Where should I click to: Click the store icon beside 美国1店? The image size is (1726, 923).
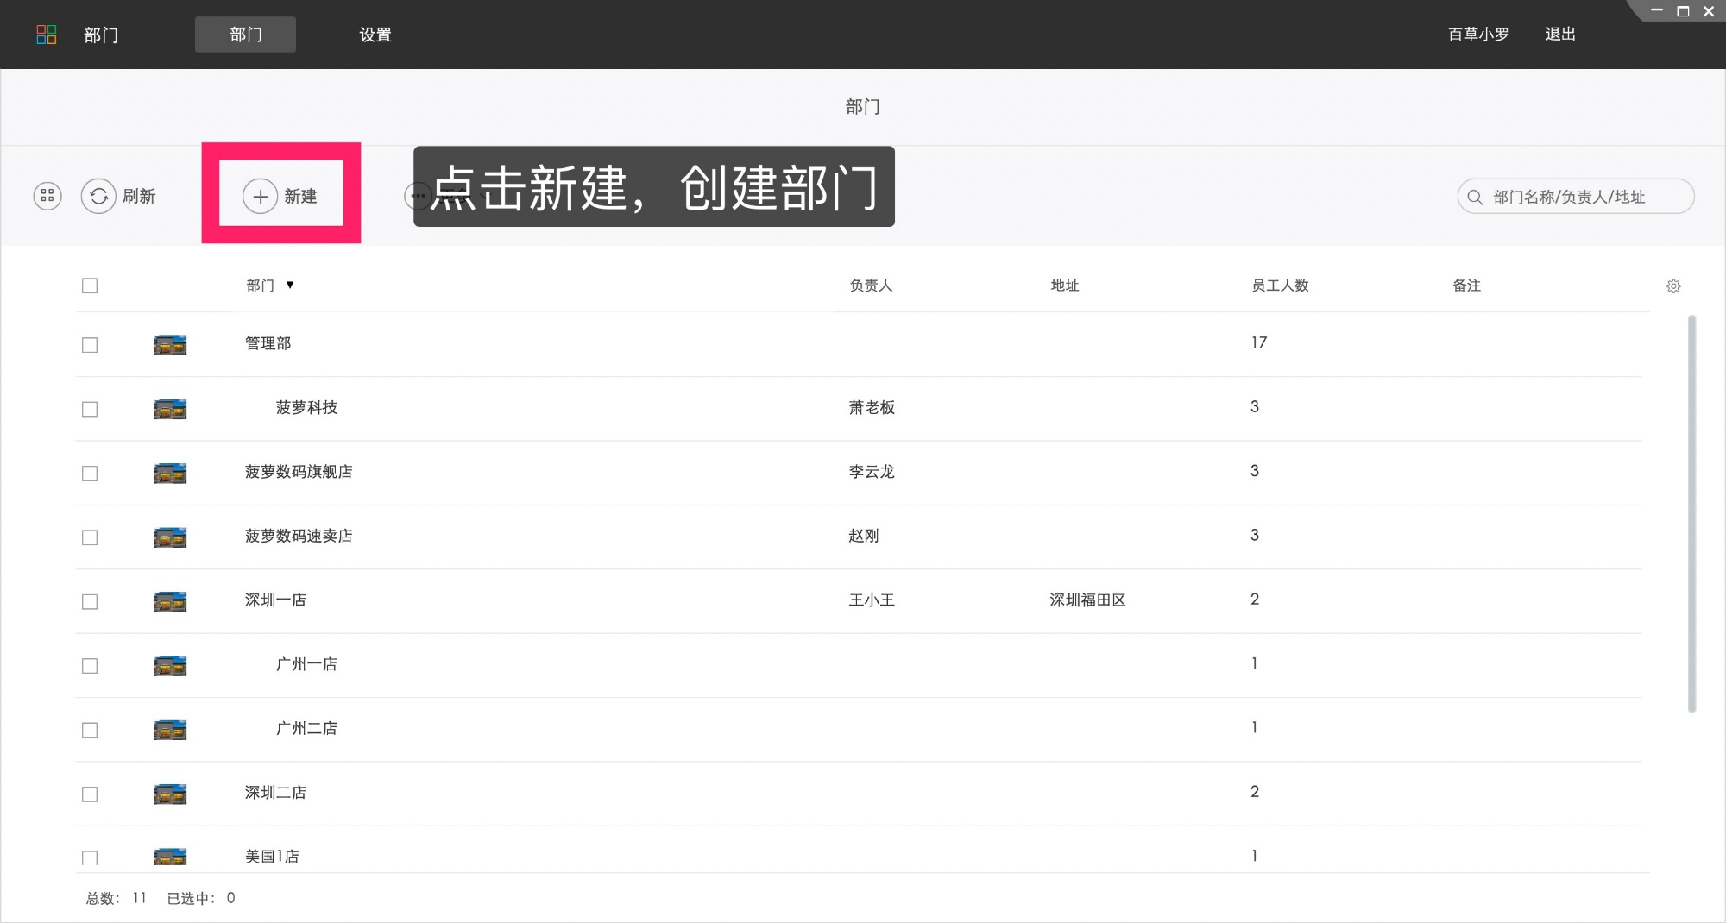pyautogui.click(x=170, y=857)
